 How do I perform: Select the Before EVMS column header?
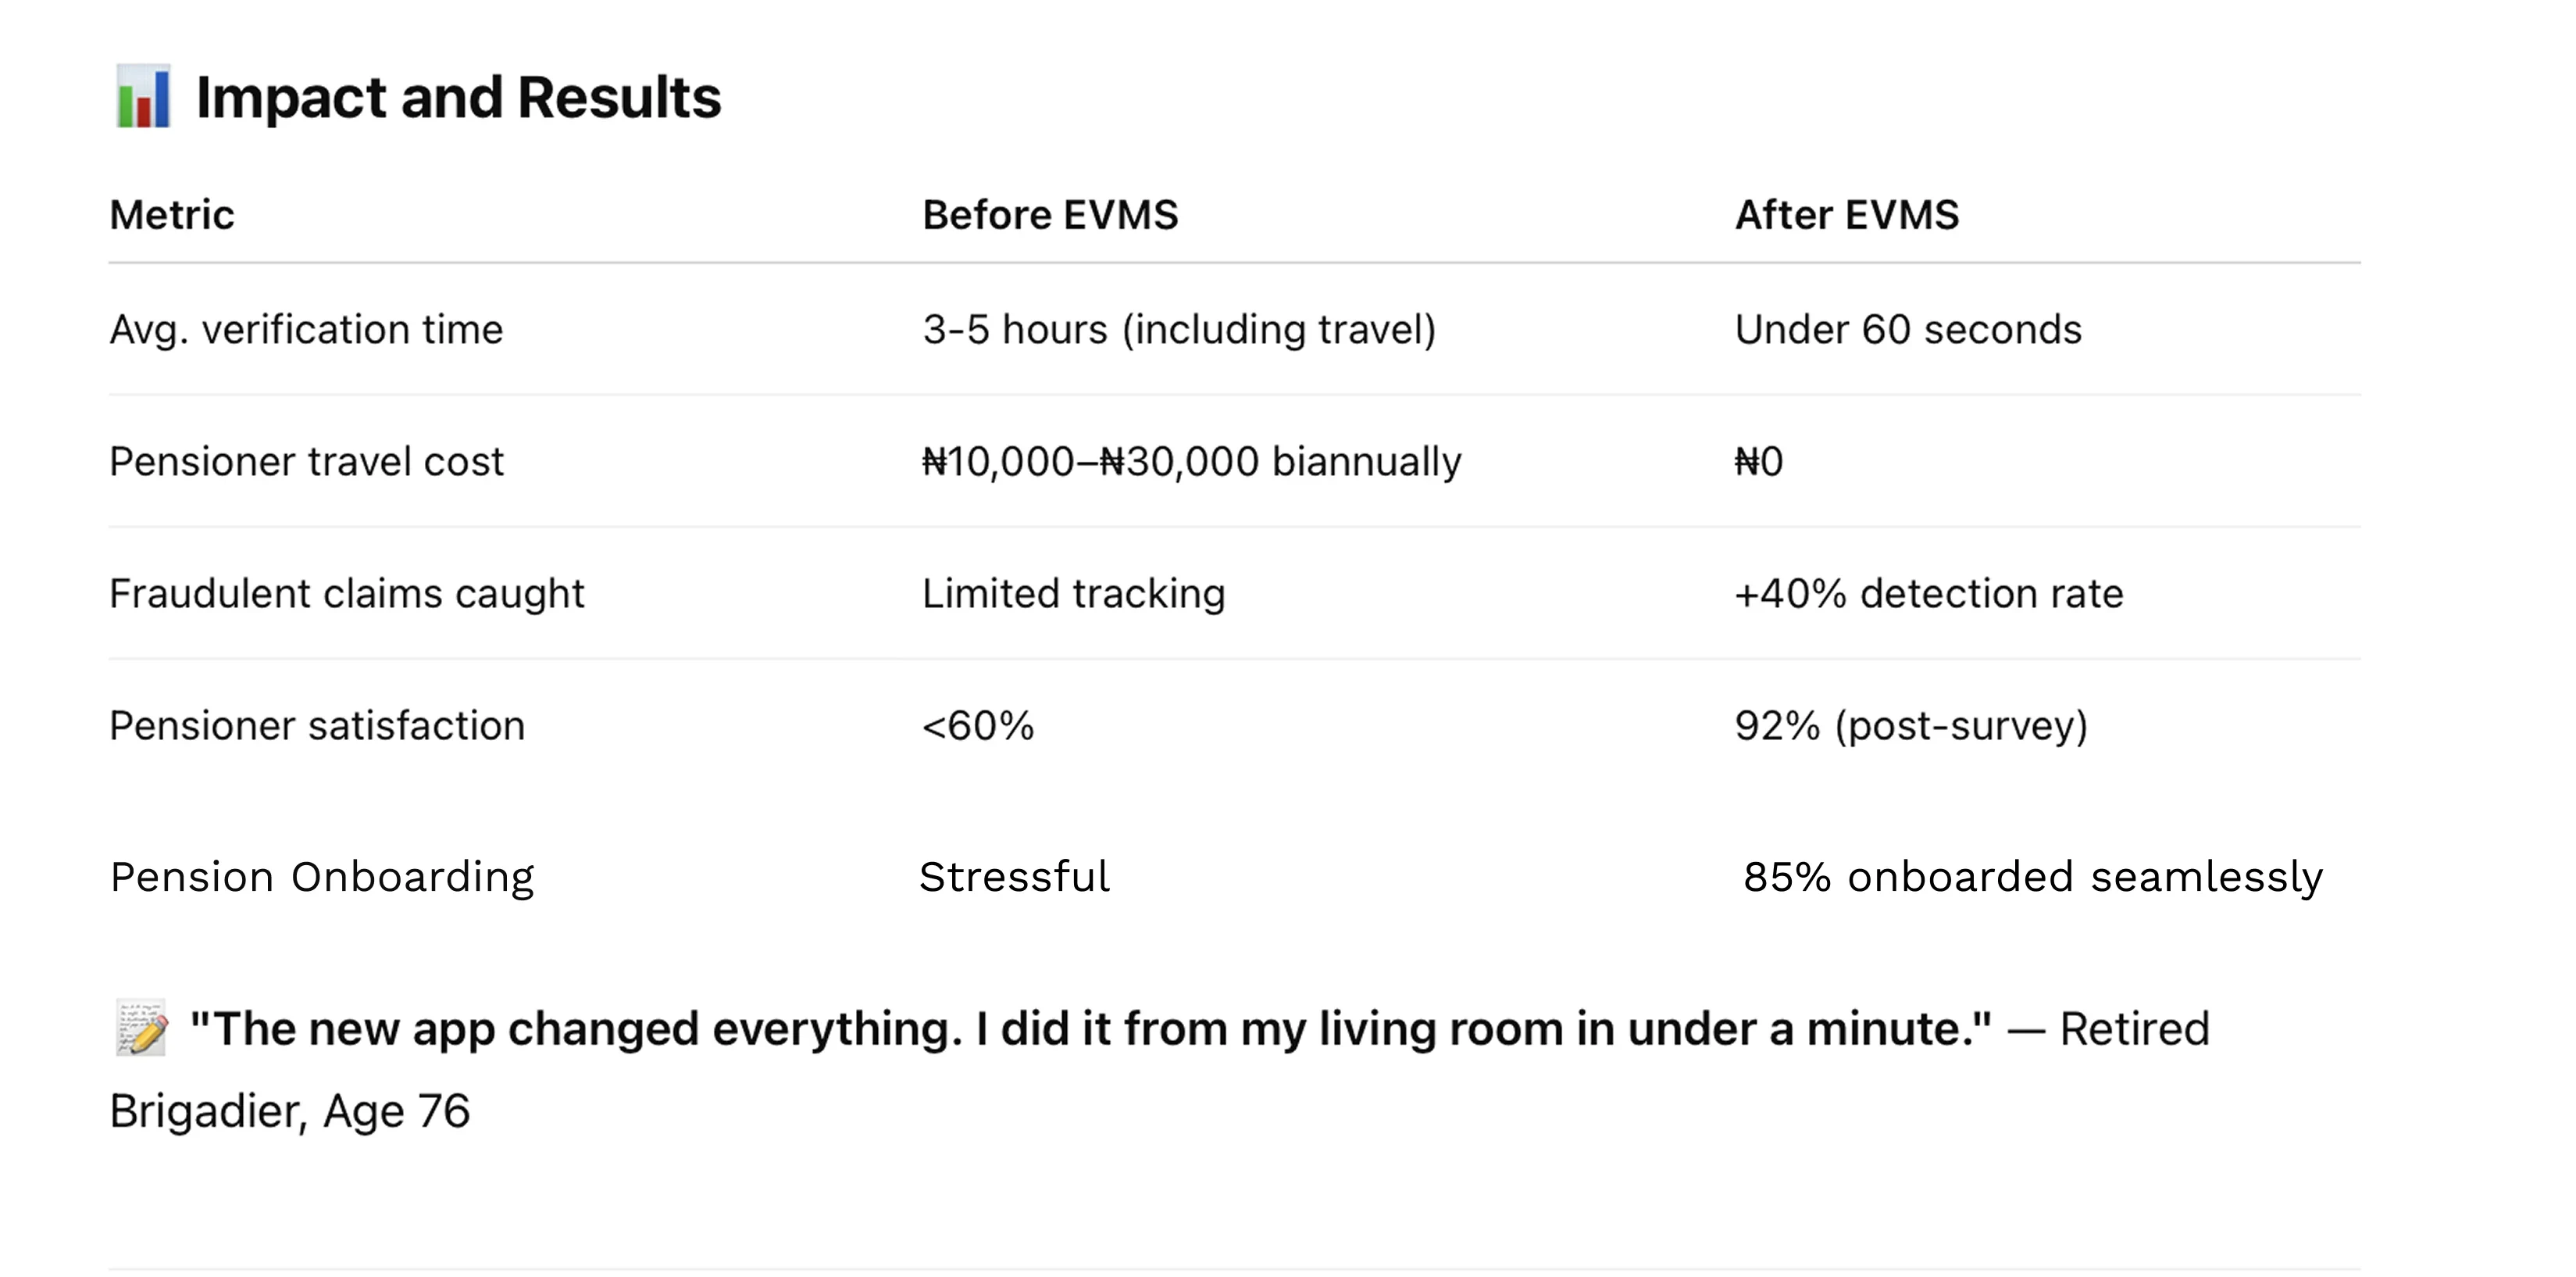[x=1050, y=215]
